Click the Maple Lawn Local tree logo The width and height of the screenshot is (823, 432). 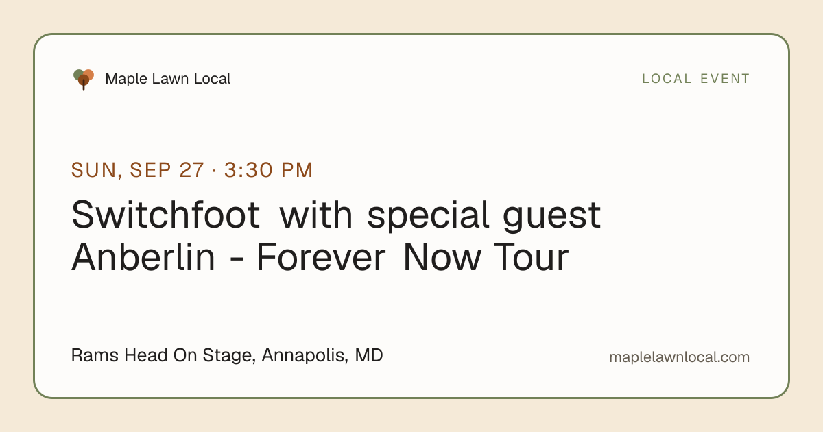coord(84,79)
